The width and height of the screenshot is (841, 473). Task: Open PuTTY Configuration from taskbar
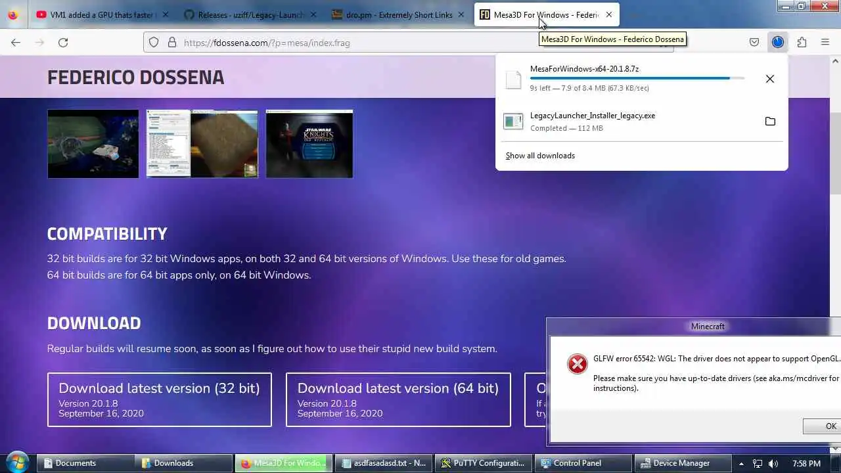(483, 463)
